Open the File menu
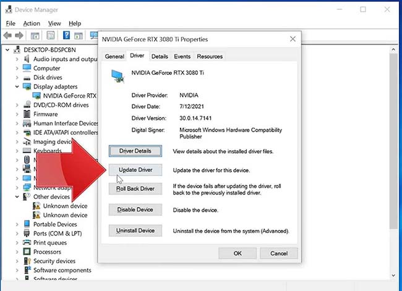 [11, 23]
